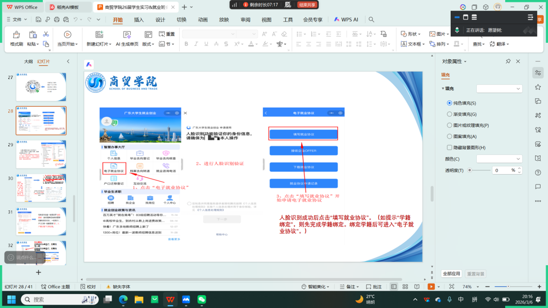
Task: Open the New Slide (新建幻灯片) dropdown
Action: [99, 44]
